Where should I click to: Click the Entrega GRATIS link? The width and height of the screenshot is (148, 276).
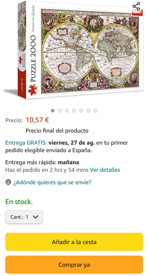pos(26,143)
